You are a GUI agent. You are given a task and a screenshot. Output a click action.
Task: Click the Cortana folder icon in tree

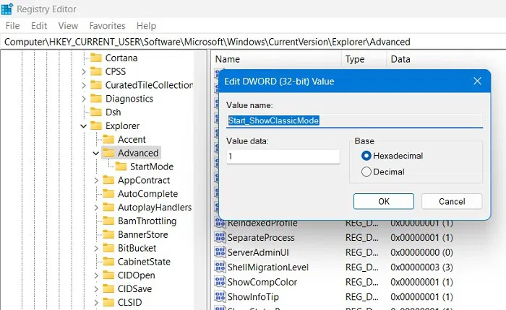[x=95, y=58]
